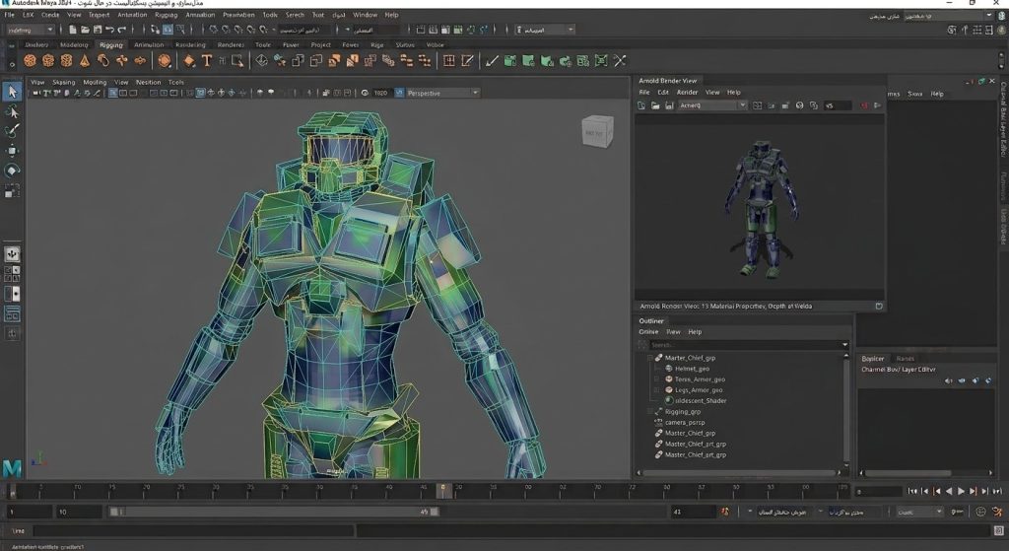The image size is (1009, 551).
Task: Open the workspace dropdown at top right
Action: click(949, 16)
